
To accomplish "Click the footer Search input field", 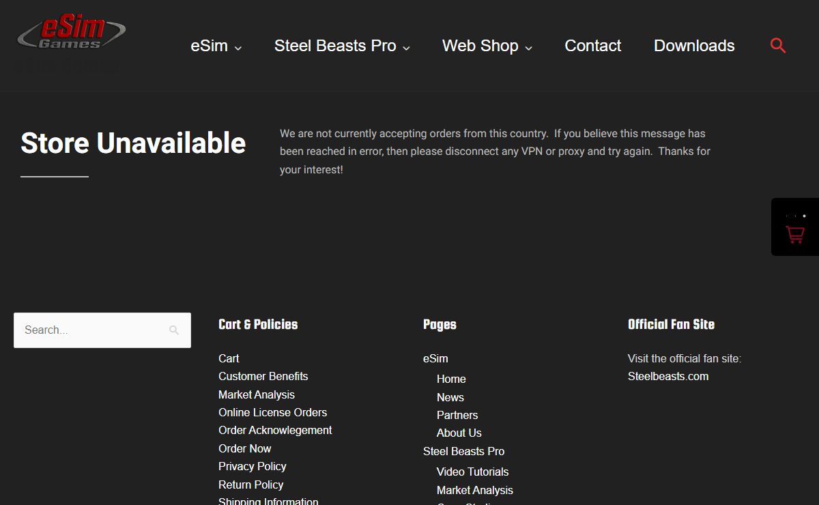I will pos(92,330).
